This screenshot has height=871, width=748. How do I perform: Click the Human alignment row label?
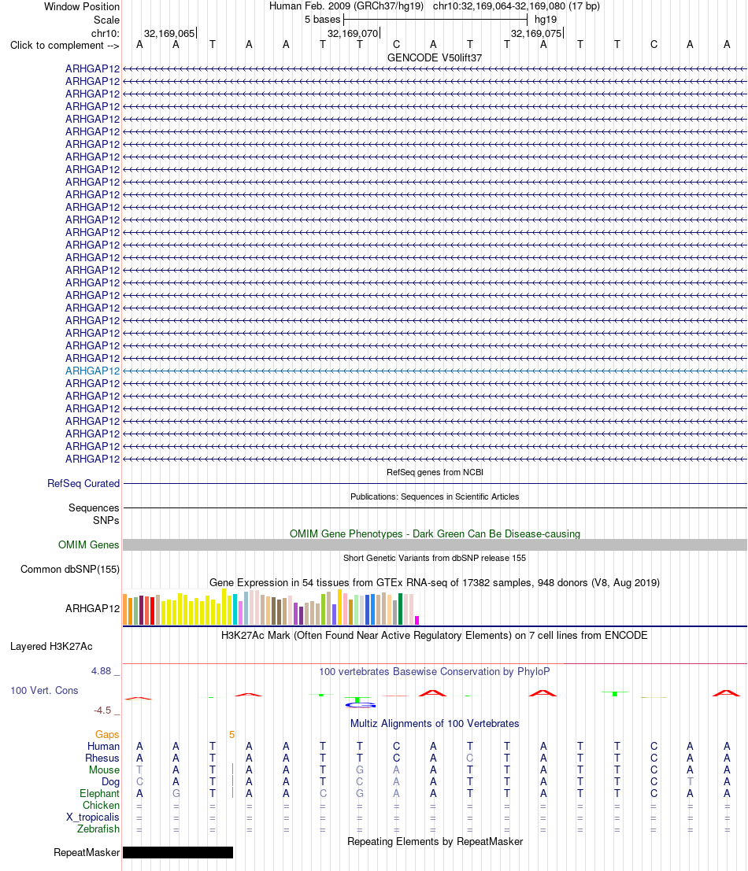pos(103,747)
